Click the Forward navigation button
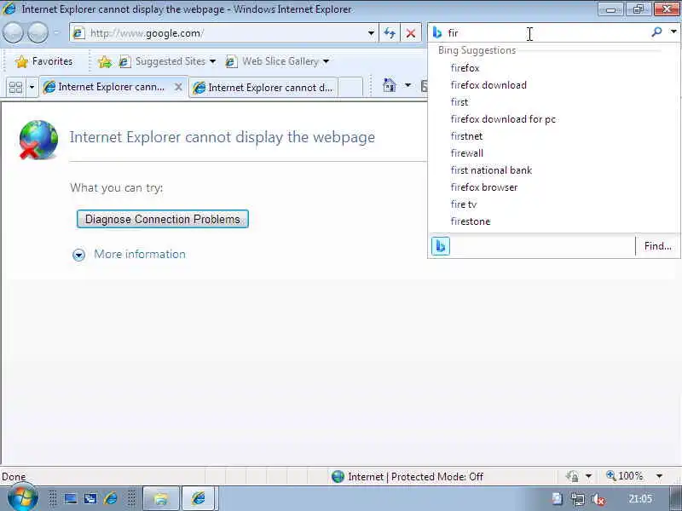 [38, 32]
